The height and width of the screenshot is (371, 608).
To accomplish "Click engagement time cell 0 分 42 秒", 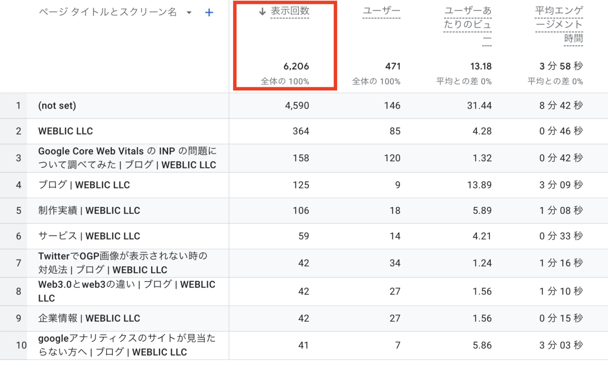I will tap(561, 158).
